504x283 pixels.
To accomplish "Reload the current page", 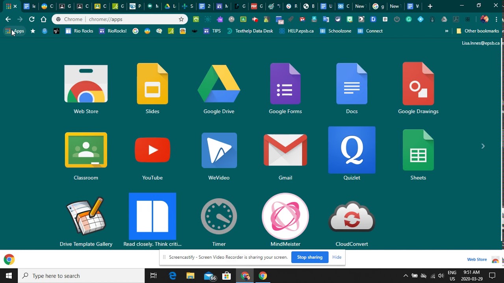I will pos(31,19).
